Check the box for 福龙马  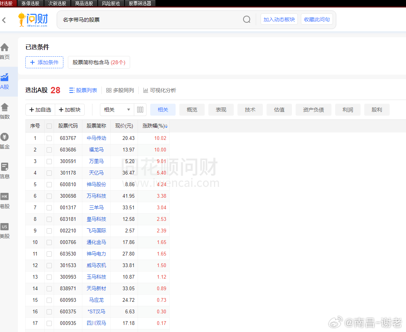tap(49, 150)
